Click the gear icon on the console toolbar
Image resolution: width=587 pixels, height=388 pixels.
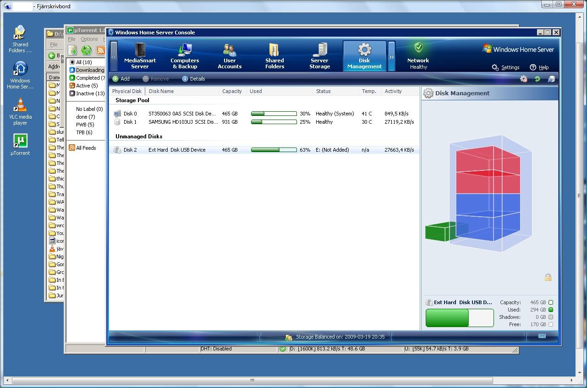tap(523, 79)
